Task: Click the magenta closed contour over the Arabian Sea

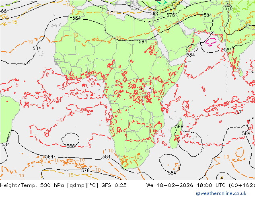Action: (211, 42)
